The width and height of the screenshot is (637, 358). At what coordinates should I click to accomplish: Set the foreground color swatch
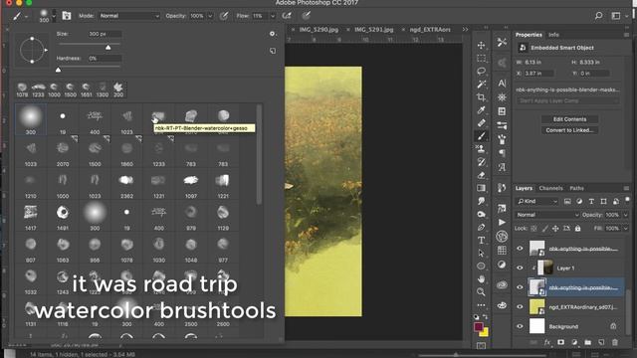pos(478,326)
